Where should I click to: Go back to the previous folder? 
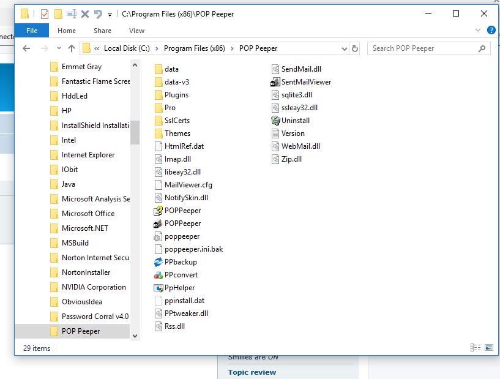(26, 48)
